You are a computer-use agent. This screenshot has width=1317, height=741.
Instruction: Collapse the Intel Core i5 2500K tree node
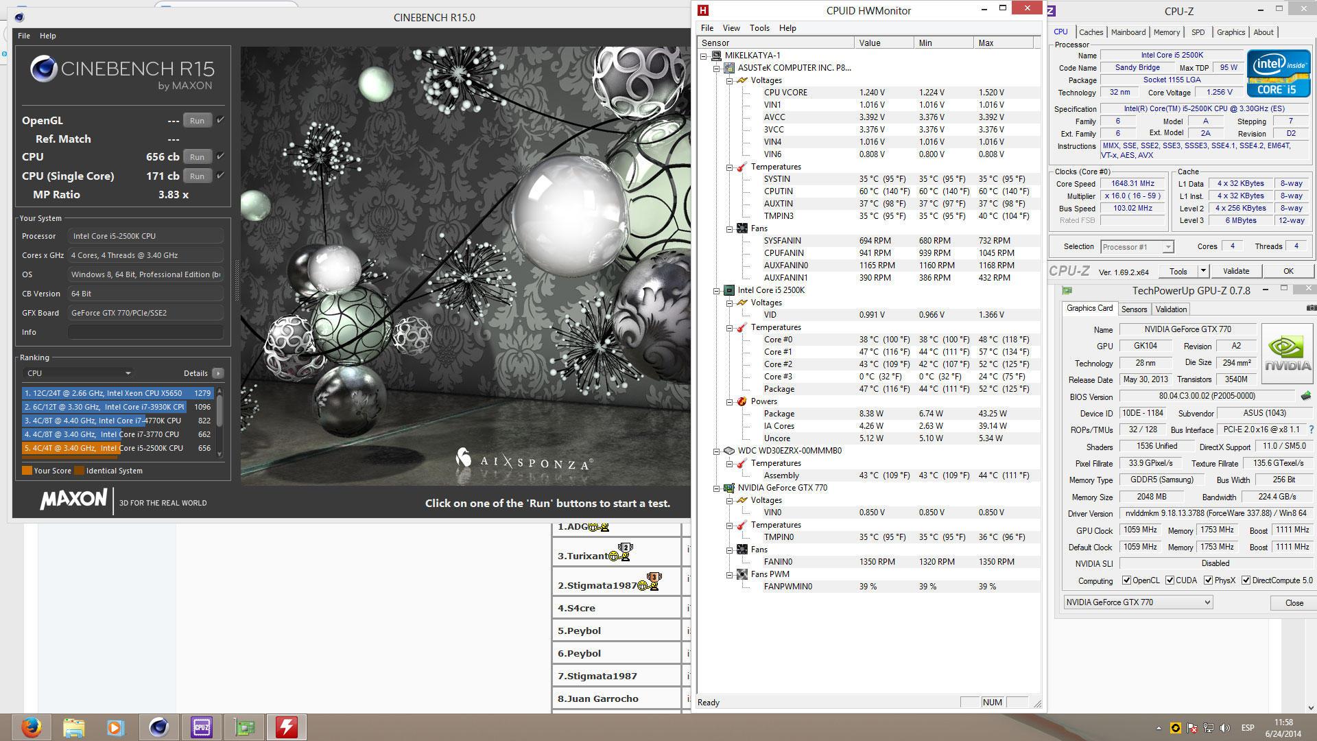716,290
